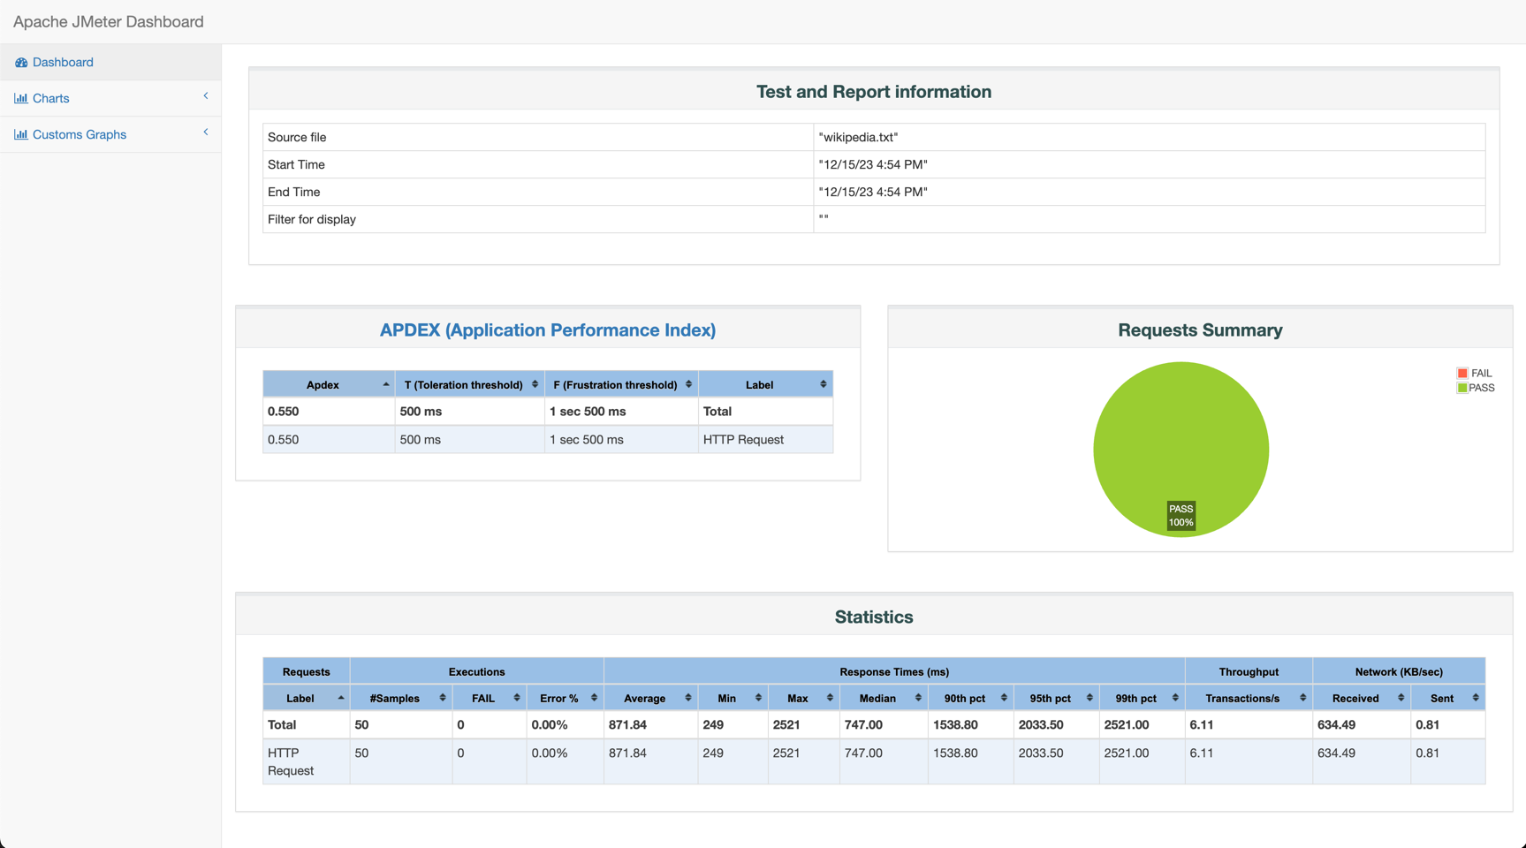Open the Customs Graphs menu item
The width and height of the screenshot is (1526, 848).
point(80,135)
